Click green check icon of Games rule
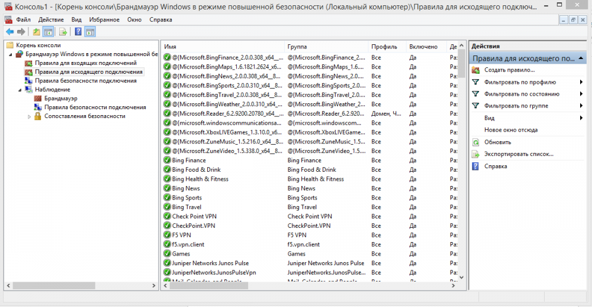Image resolution: width=592 pixels, height=307 pixels. point(167,254)
